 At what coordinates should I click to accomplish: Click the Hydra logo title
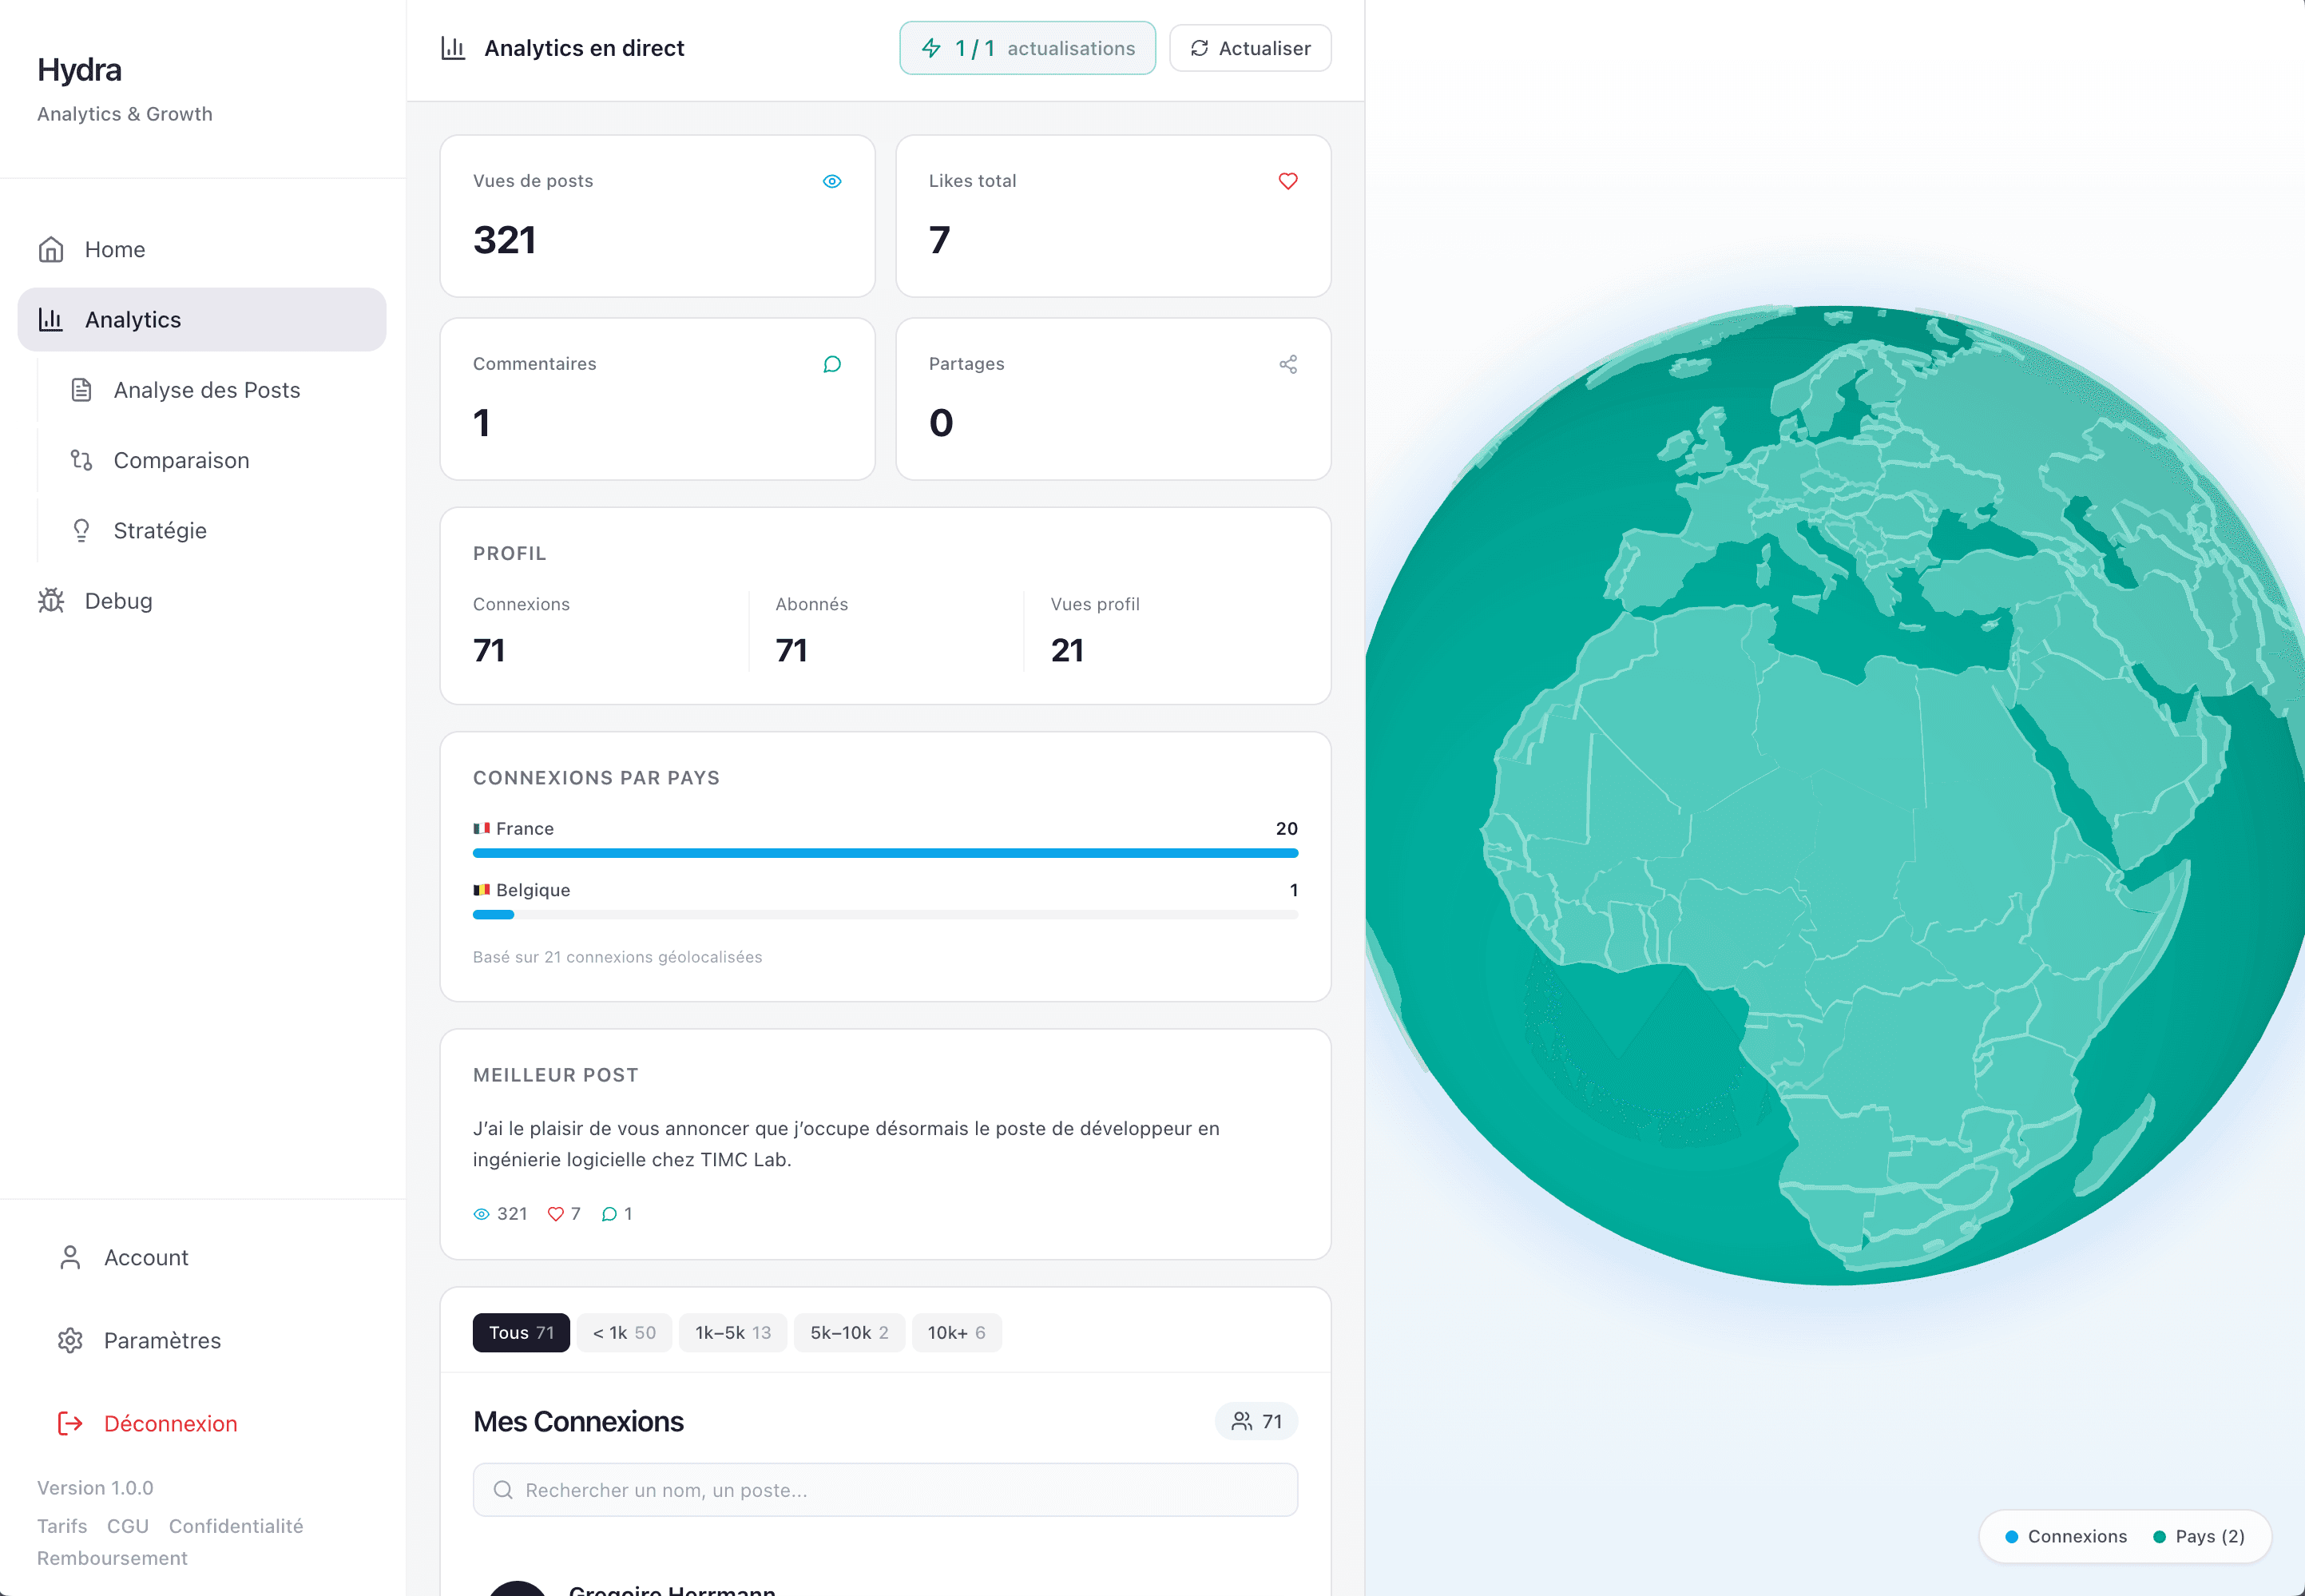click(79, 69)
